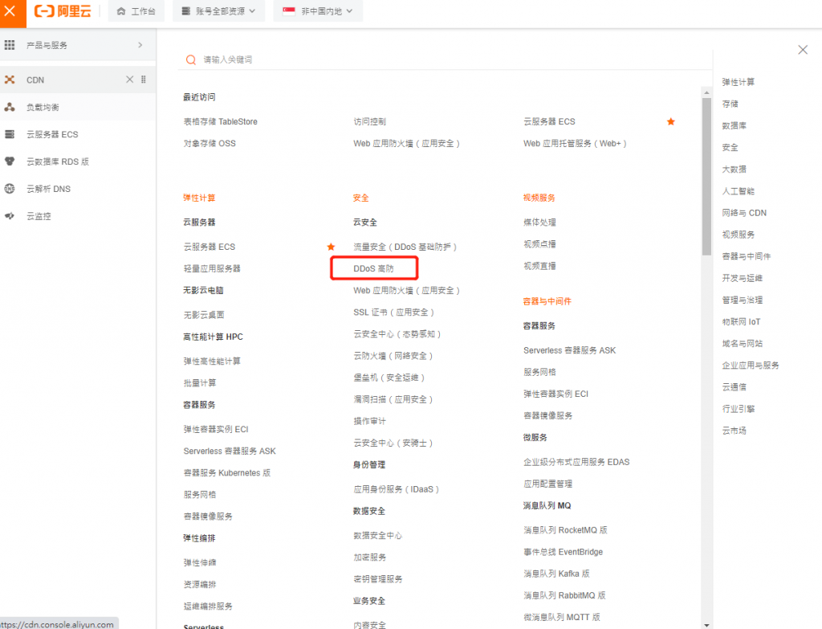Click the product list scrollbar thumb

click(x=706, y=176)
